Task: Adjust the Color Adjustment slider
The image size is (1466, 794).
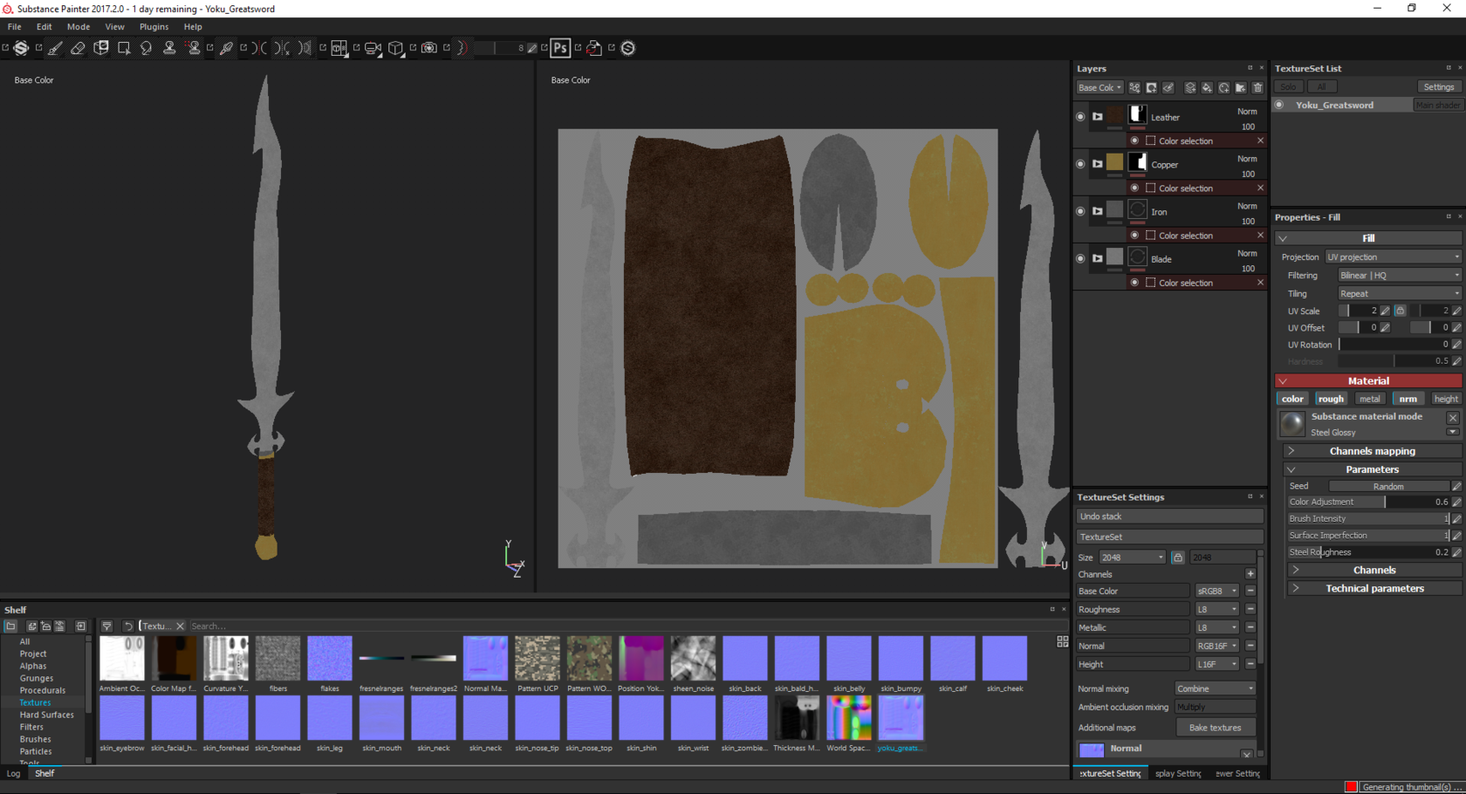Action: pos(1384,502)
